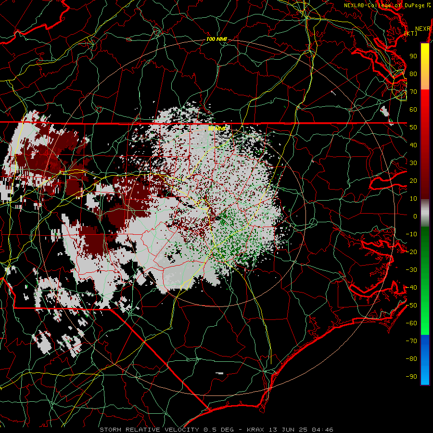Screen dimensions: 433x433
Task: Click the 30 value on the velocity scale
Action: (413, 163)
